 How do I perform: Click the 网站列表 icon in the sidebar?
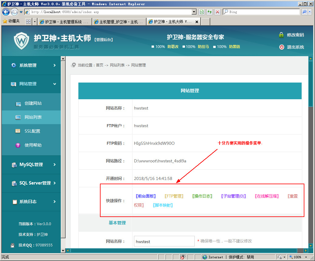tap(18, 117)
